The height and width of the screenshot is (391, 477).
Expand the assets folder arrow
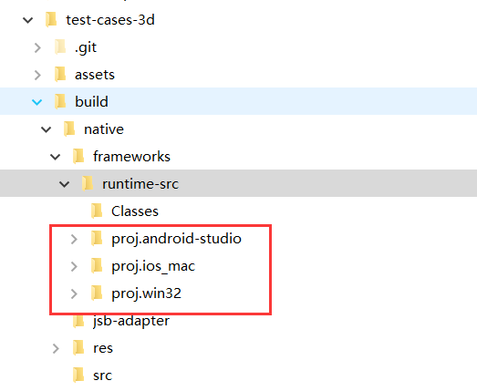pyautogui.click(x=37, y=75)
